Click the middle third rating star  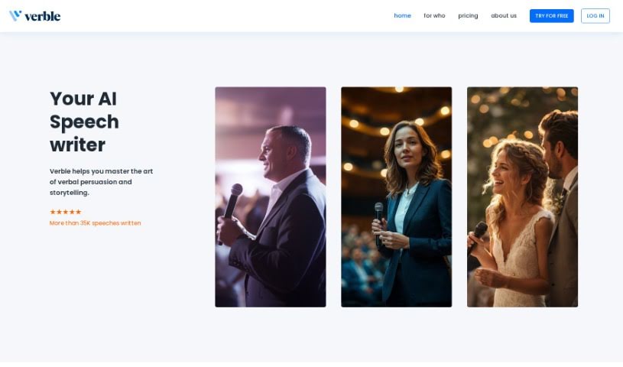pos(66,212)
